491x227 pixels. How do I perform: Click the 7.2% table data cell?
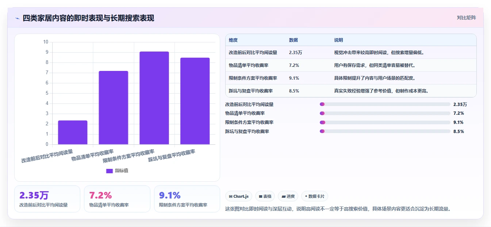click(x=294, y=65)
